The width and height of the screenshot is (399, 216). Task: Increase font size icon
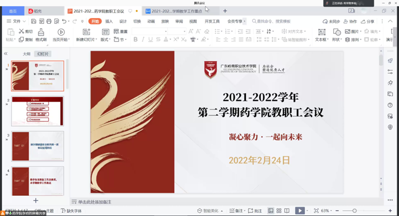pyautogui.click(x=190, y=31)
